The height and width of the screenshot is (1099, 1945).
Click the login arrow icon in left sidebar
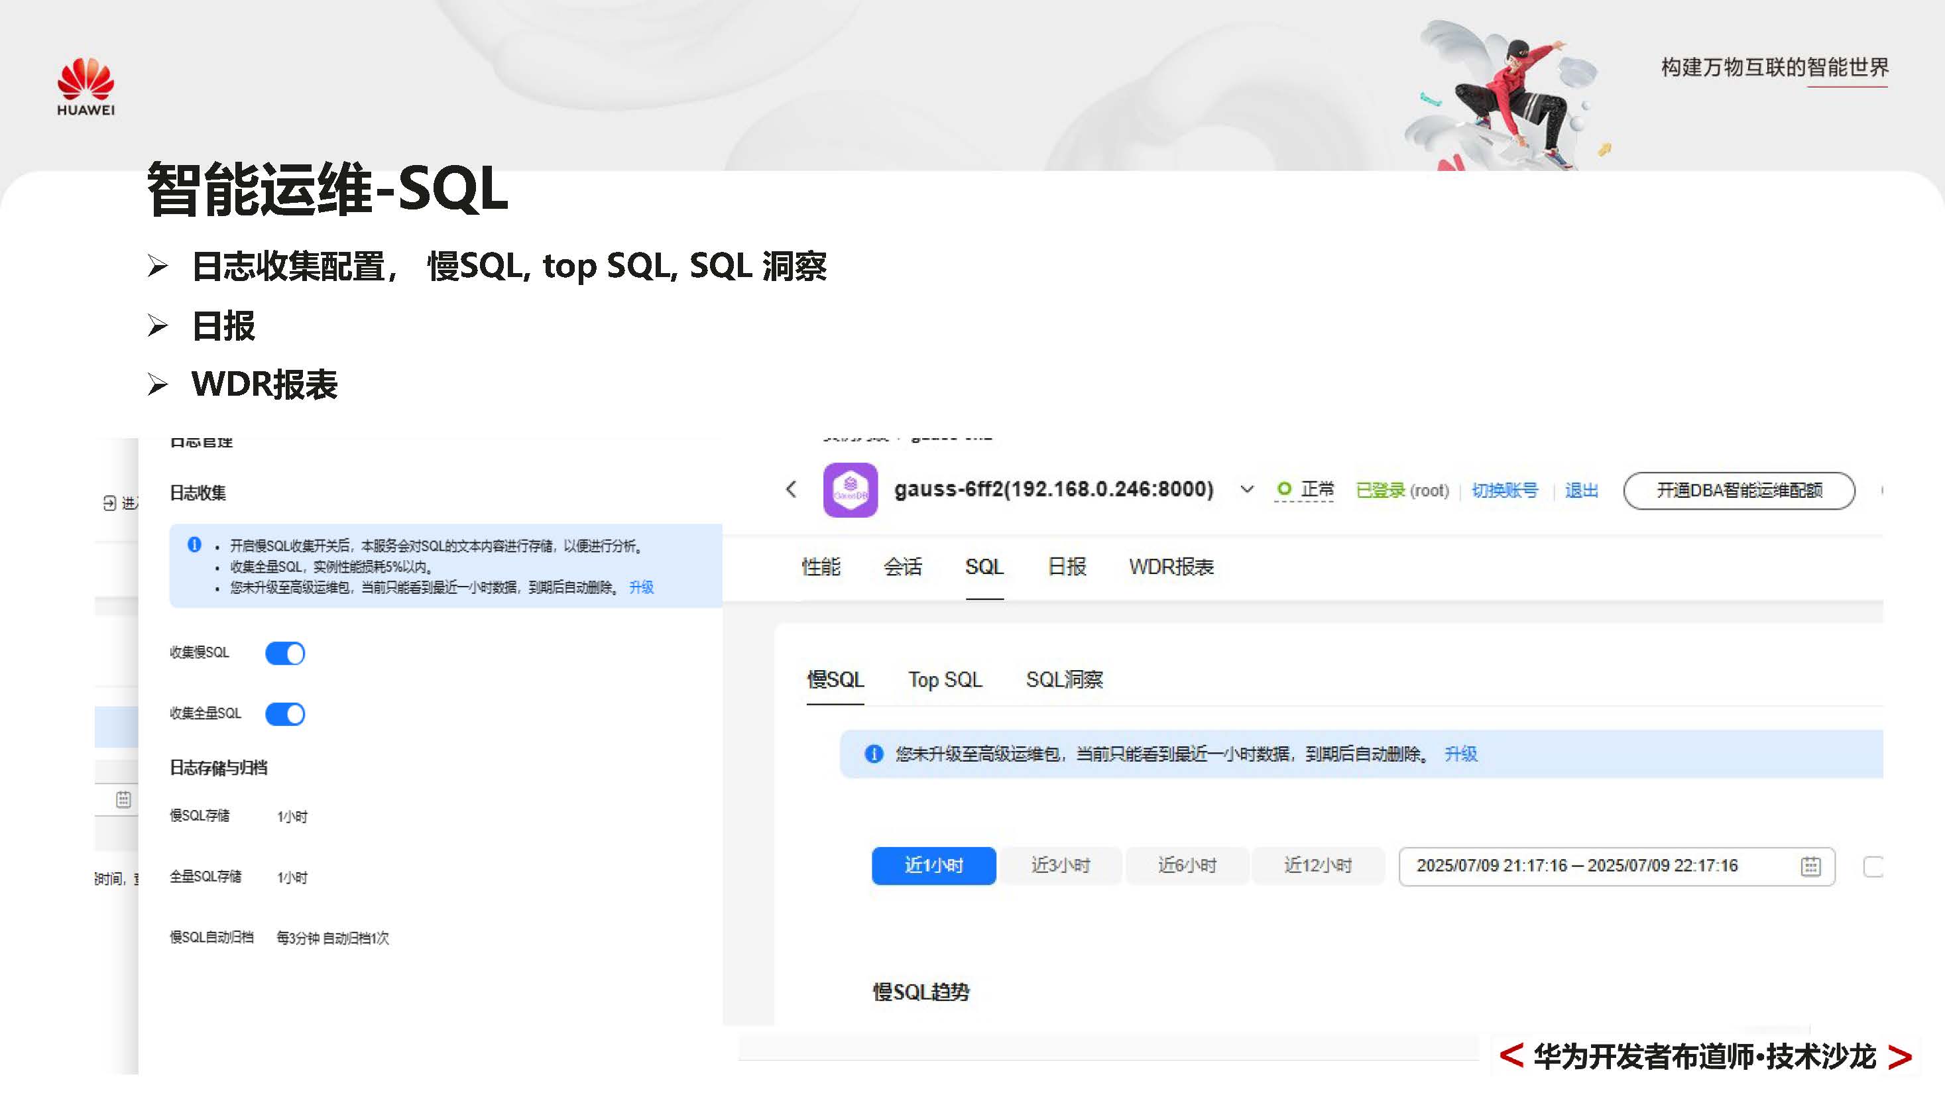point(109,502)
